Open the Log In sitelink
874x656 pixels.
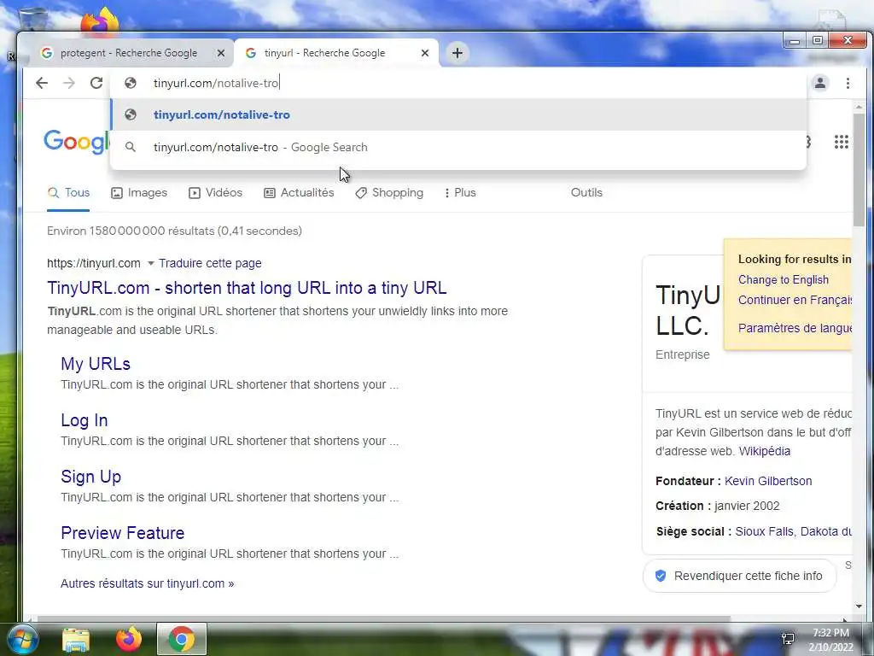click(x=84, y=420)
